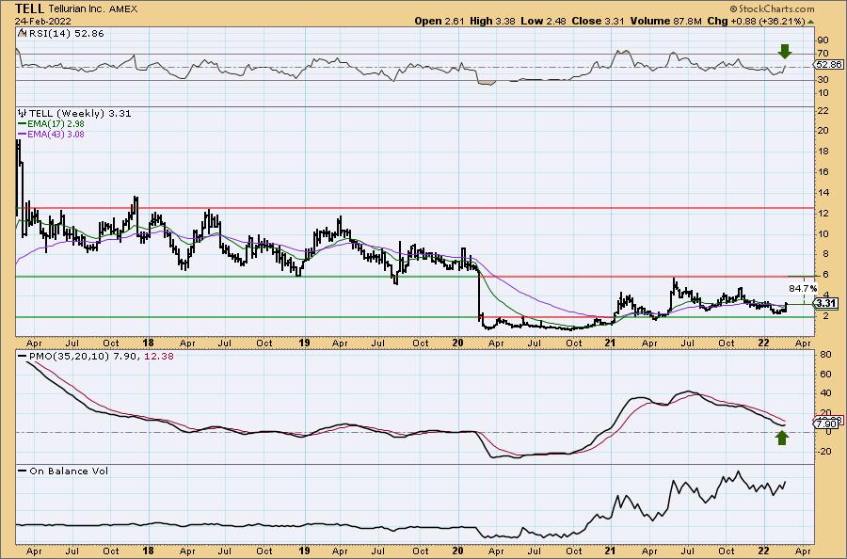Viewport: 847px width, 559px height.
Task: Click the -20 level on PMO axis
Action: [x=823, y=452]
